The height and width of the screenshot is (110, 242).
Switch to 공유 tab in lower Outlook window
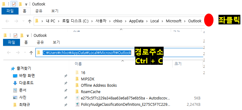pos(40,42)
